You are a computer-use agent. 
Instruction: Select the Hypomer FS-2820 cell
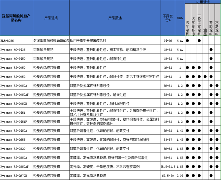16,149
